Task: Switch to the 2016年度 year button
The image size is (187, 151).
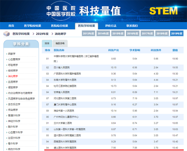Action: [x=133, y=33]
